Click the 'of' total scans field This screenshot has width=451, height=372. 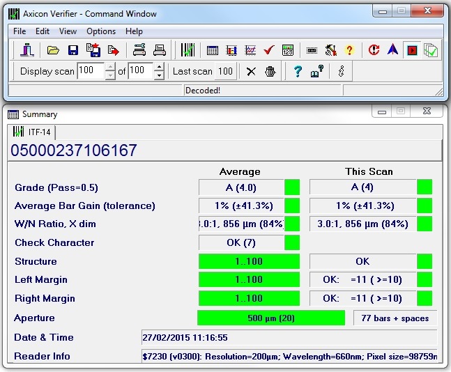tap(141, 71)
